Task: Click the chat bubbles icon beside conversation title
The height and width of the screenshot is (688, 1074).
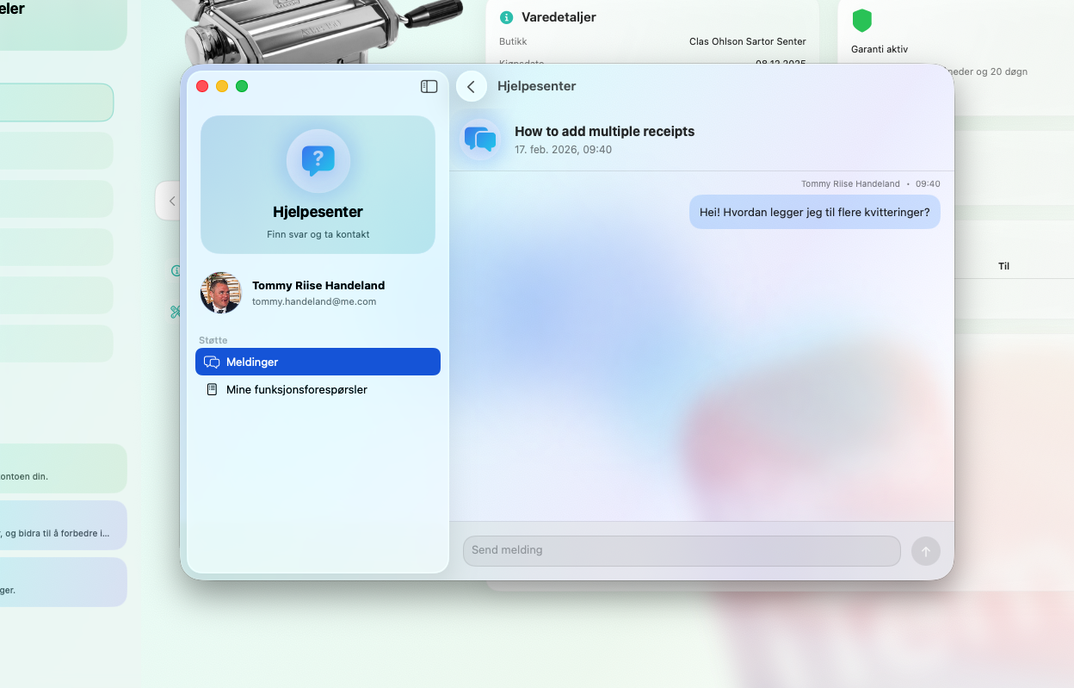Action: (x=480, y=139)
